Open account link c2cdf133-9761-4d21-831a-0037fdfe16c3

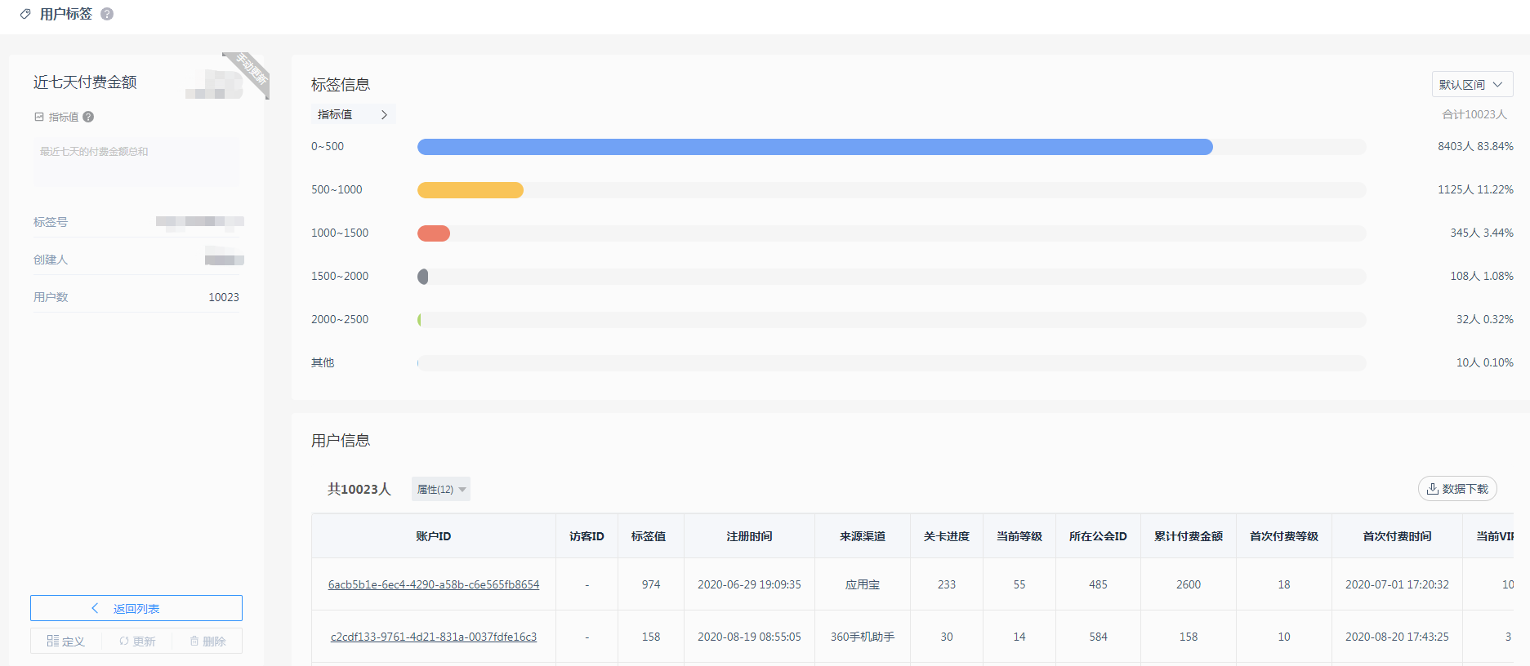434,637
